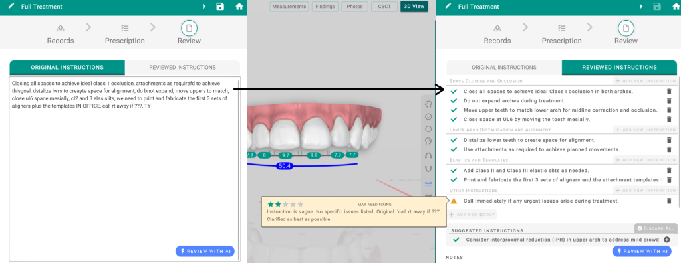Delete the 'Distalize lower teeth' instruction
Viewport: 681px width, 263px height.
pyautogui.click(x=669, y=140)
